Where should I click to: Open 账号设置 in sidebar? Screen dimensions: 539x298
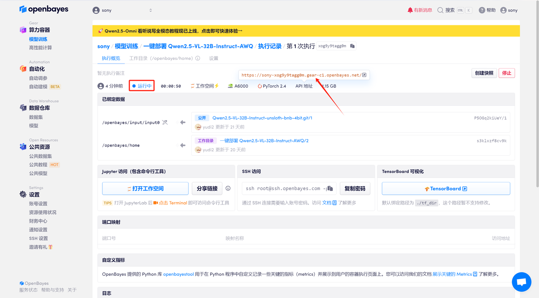point(38,204)
